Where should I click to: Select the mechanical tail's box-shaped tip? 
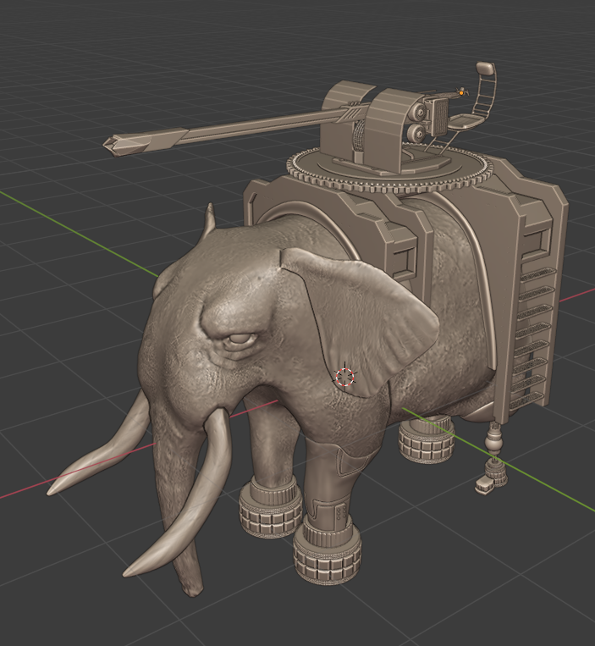485,485
